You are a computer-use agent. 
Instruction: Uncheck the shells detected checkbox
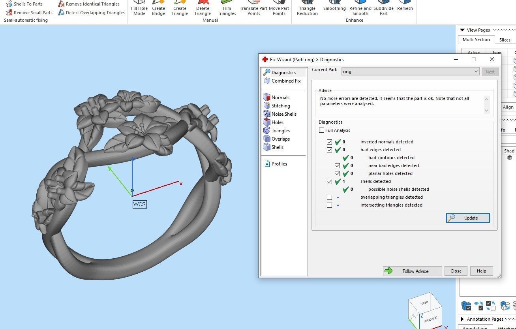point(330,181)
